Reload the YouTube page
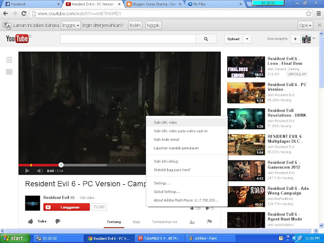 (24, 14)
